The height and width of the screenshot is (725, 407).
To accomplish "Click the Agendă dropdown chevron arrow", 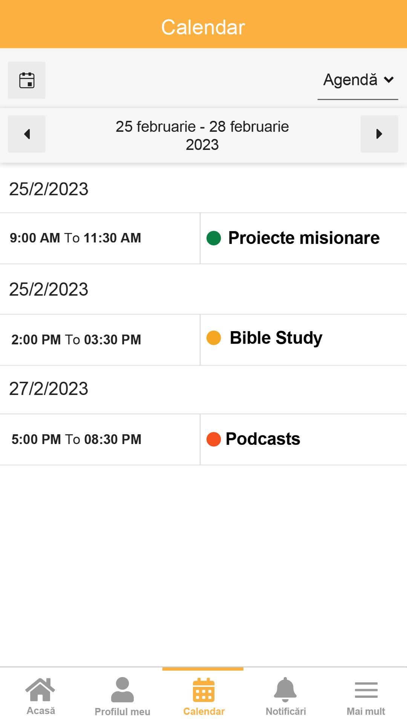I will click(x=389, y=80).
